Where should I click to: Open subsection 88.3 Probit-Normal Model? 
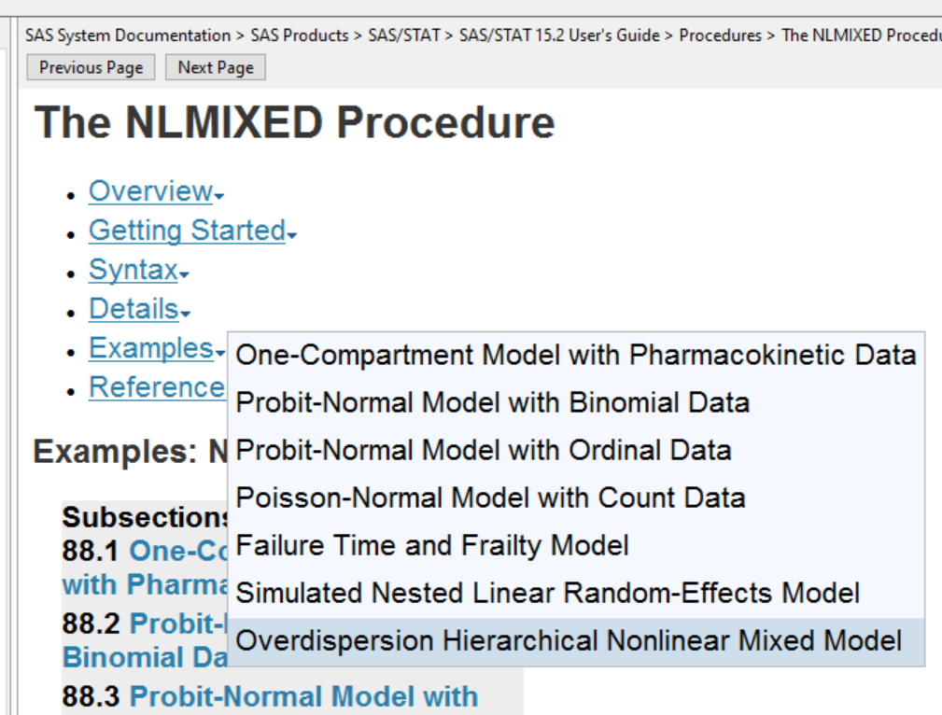(215, 696)
